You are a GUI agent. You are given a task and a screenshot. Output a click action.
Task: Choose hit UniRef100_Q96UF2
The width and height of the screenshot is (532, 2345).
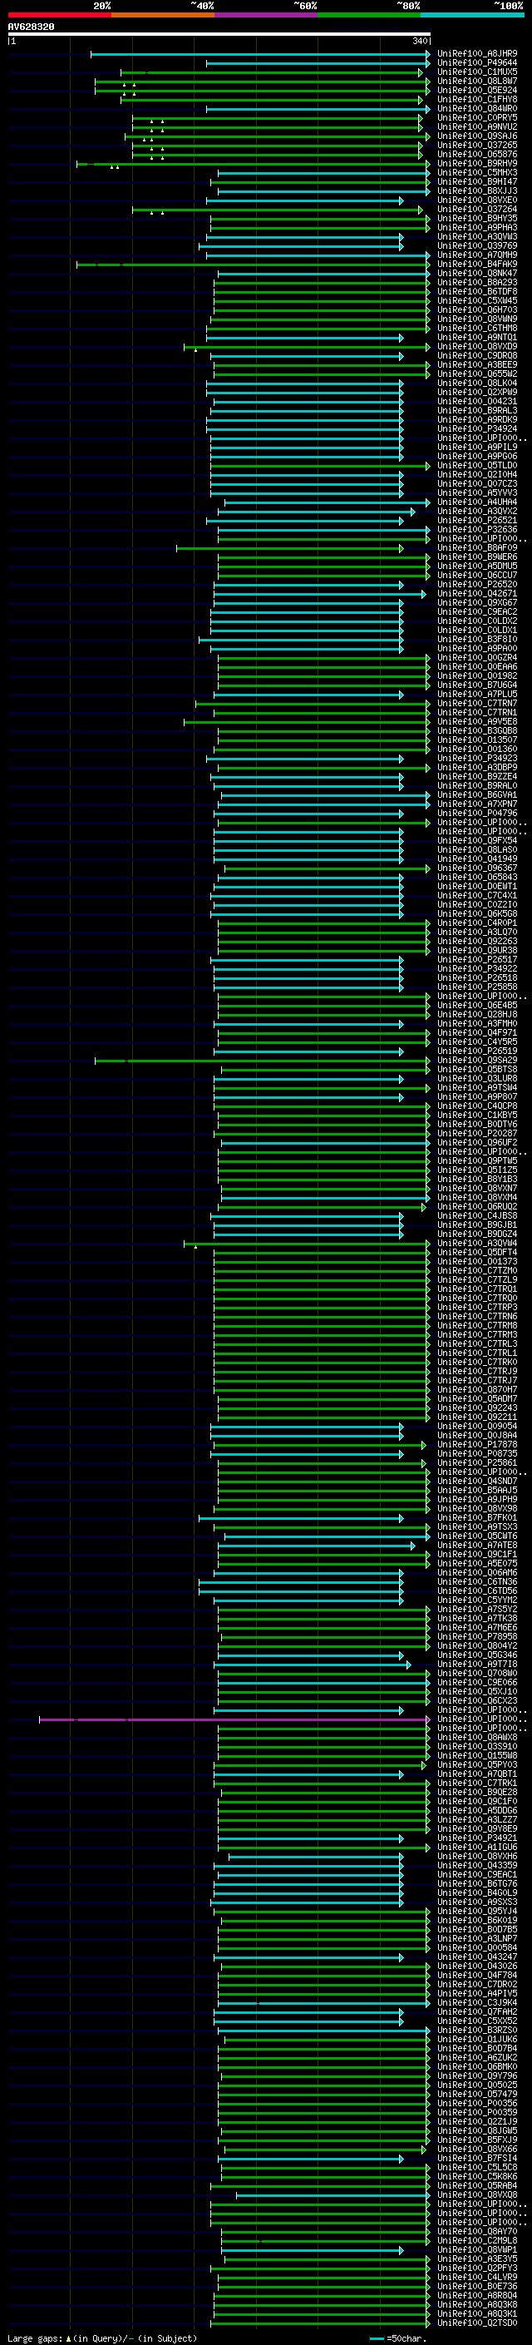tap(477, 1143)
